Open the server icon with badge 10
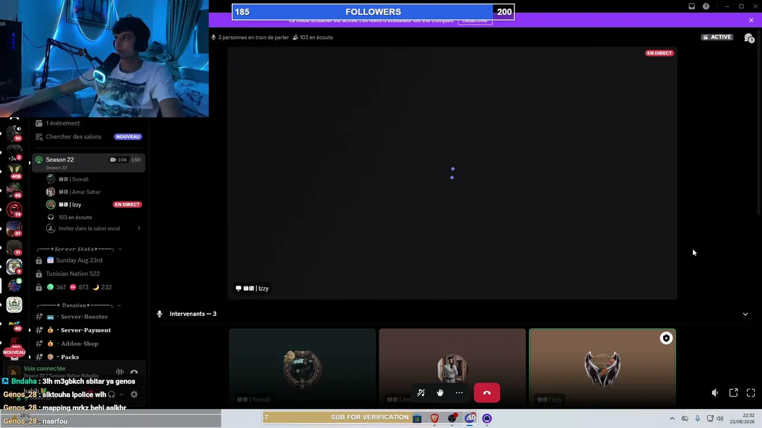Screen dimensions: 762x428 14,133
